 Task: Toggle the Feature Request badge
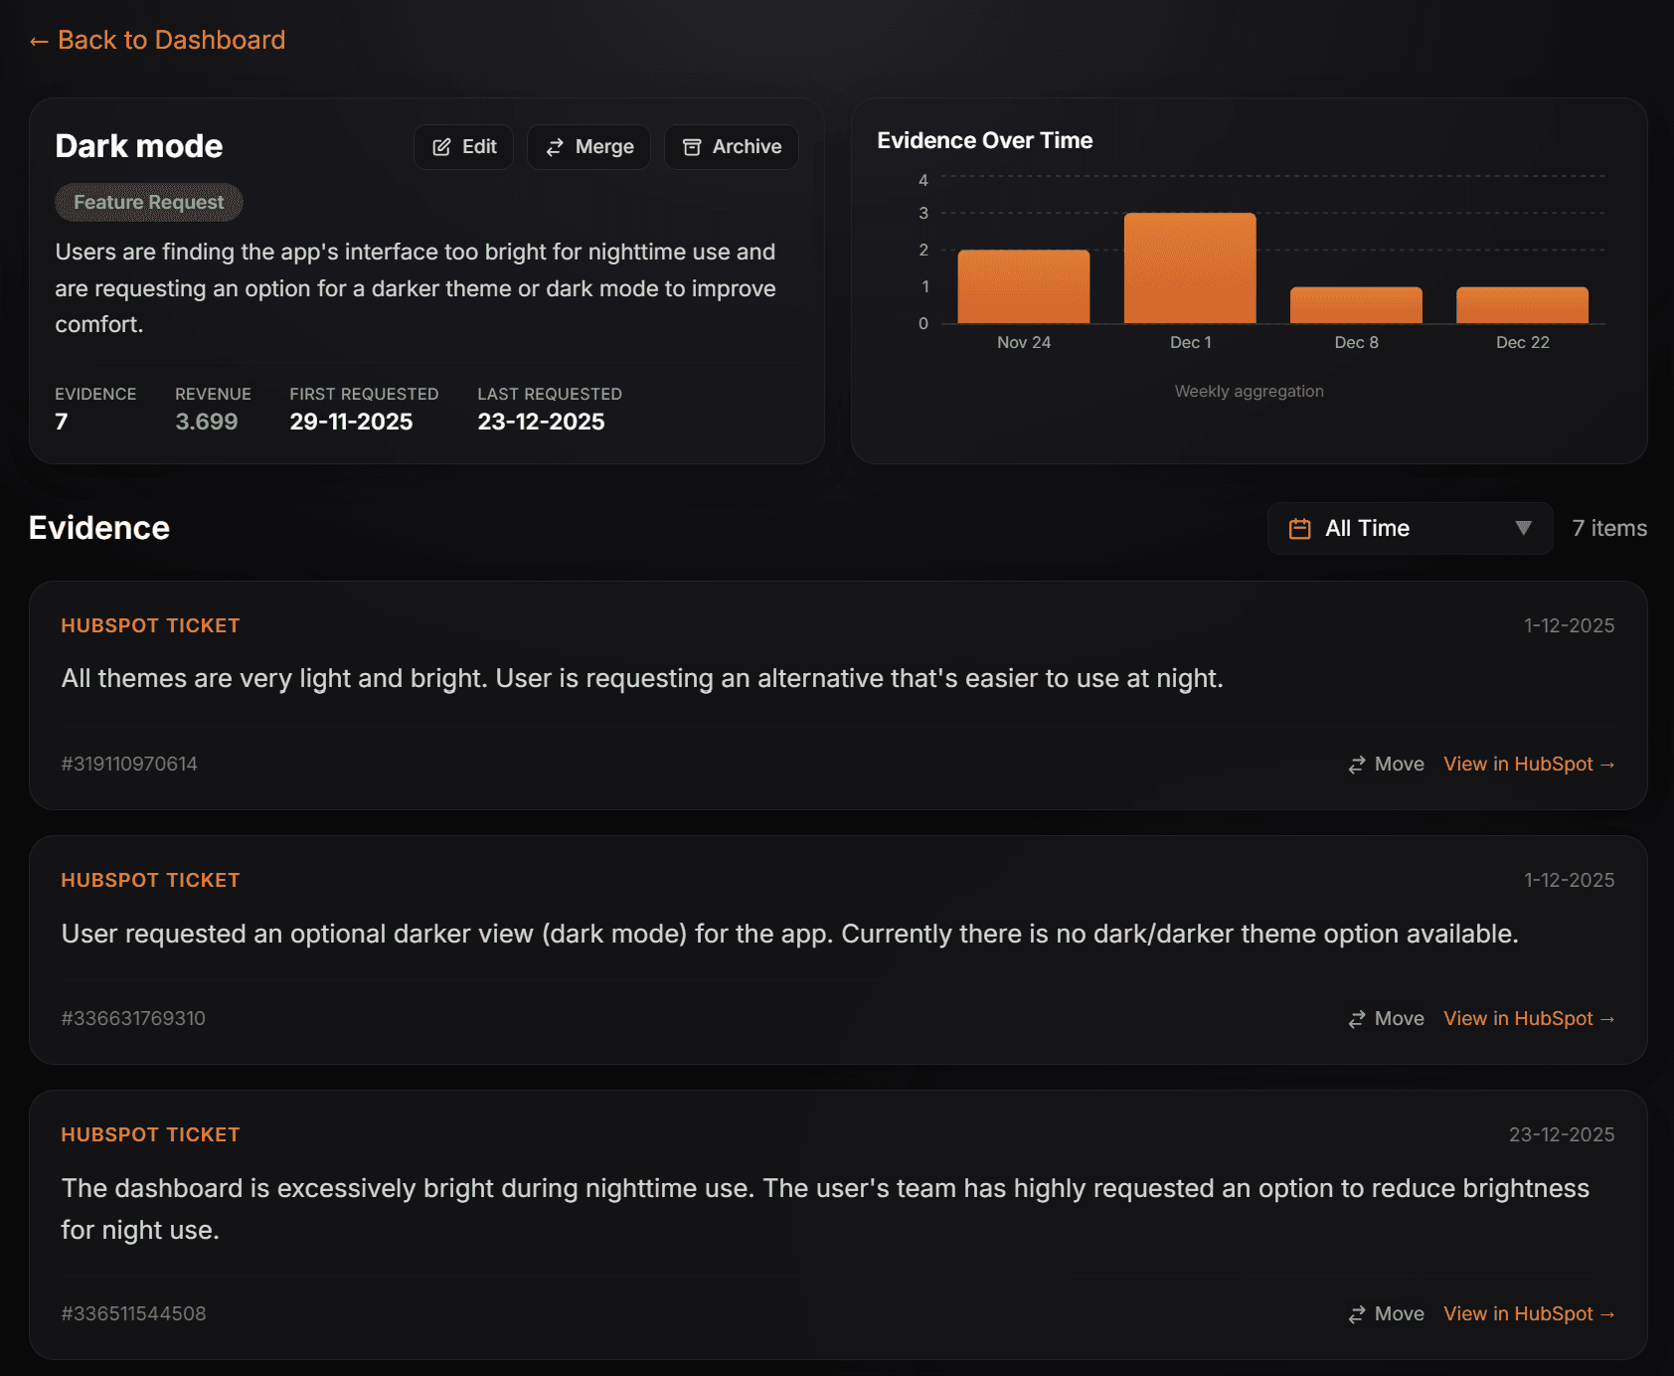(x=148, y=202)
